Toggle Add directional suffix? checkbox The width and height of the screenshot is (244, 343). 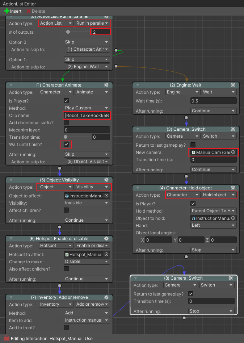coord(66,122)
